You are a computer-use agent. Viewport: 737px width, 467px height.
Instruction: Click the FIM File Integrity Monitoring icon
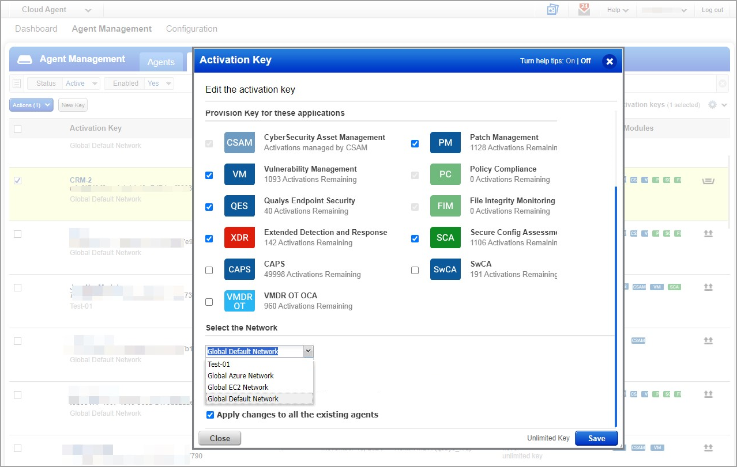point(445,206)
